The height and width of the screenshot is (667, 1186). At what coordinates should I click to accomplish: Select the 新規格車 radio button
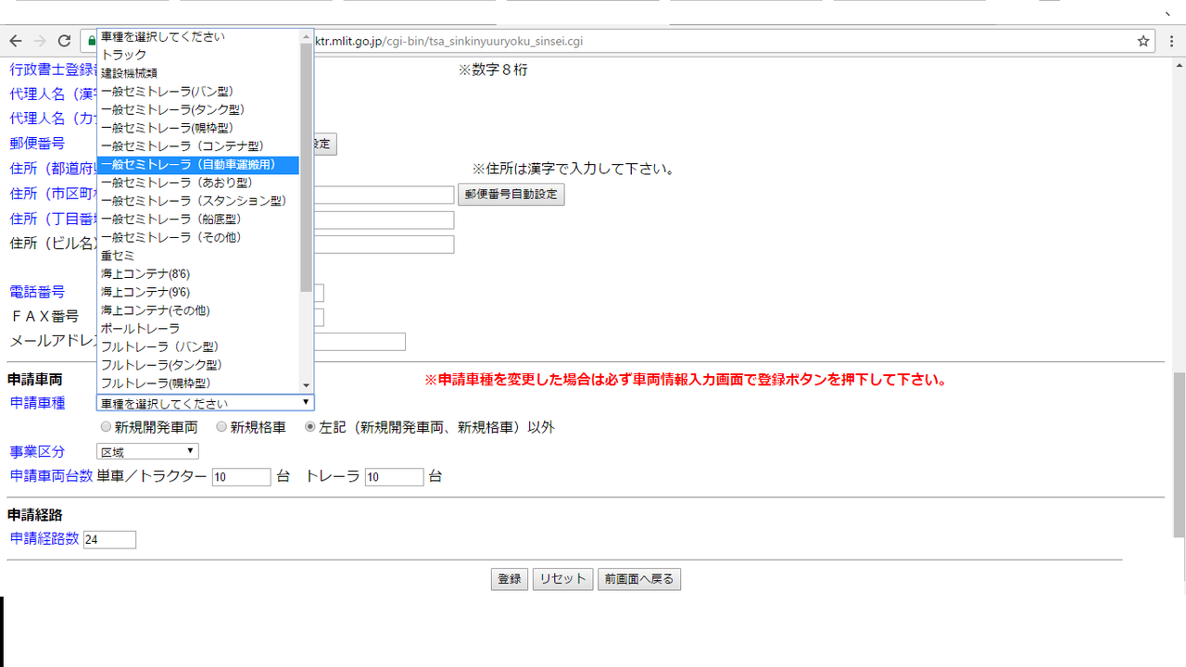pos(221,428)
